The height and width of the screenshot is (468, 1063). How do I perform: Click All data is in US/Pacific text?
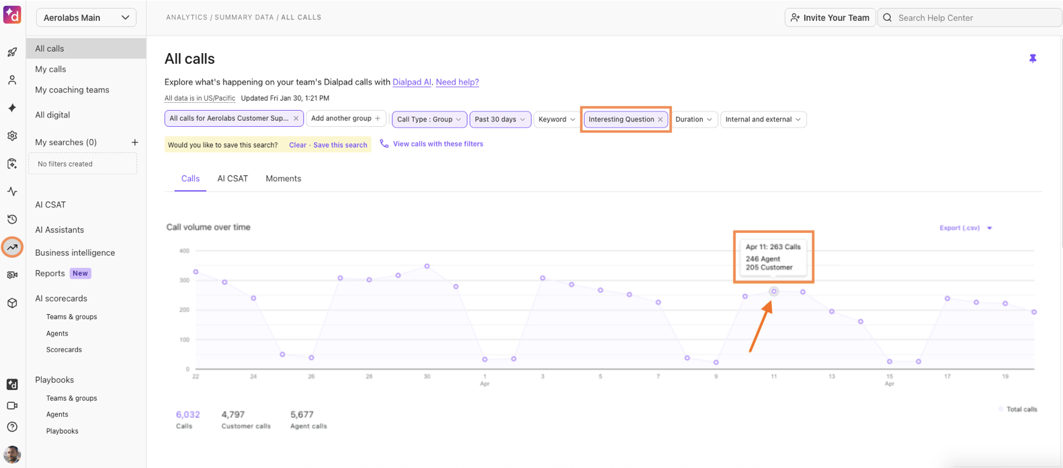pyautogui.click(x=200, y=98)
